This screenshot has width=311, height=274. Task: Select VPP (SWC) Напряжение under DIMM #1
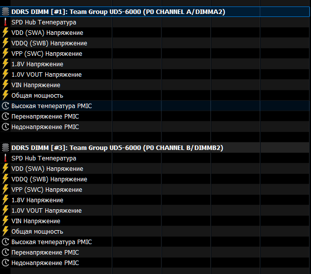(x=47, y=53)
